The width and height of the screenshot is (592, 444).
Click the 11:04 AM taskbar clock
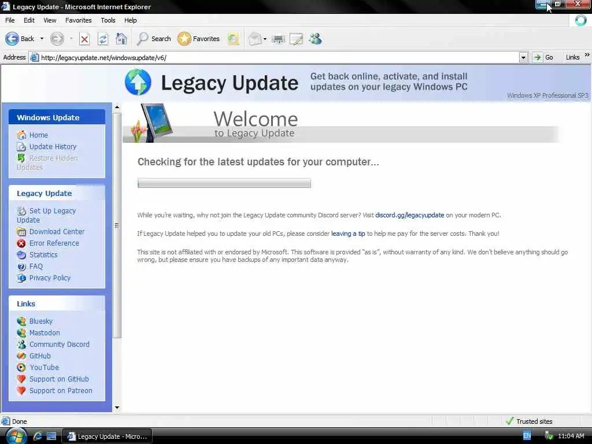point(571,436)
